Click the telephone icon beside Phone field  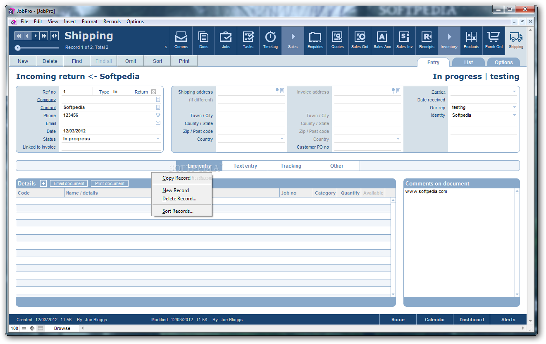pos(158,115)
